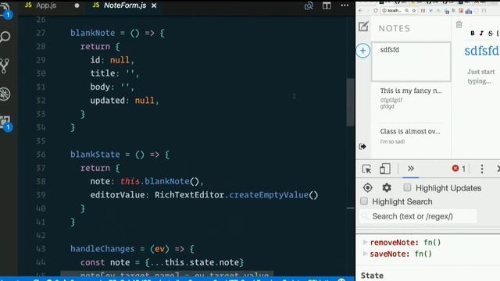Click the new note pencil icon beside NOTES
Image resolution: width=500 pixels, height=281 pixels.
[x=363, y=27]
